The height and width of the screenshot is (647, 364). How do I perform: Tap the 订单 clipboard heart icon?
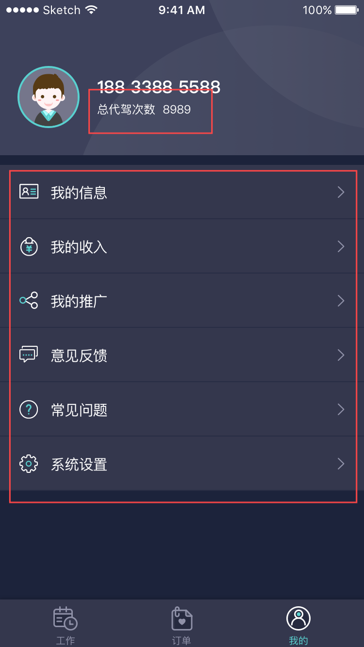(182, 618)
